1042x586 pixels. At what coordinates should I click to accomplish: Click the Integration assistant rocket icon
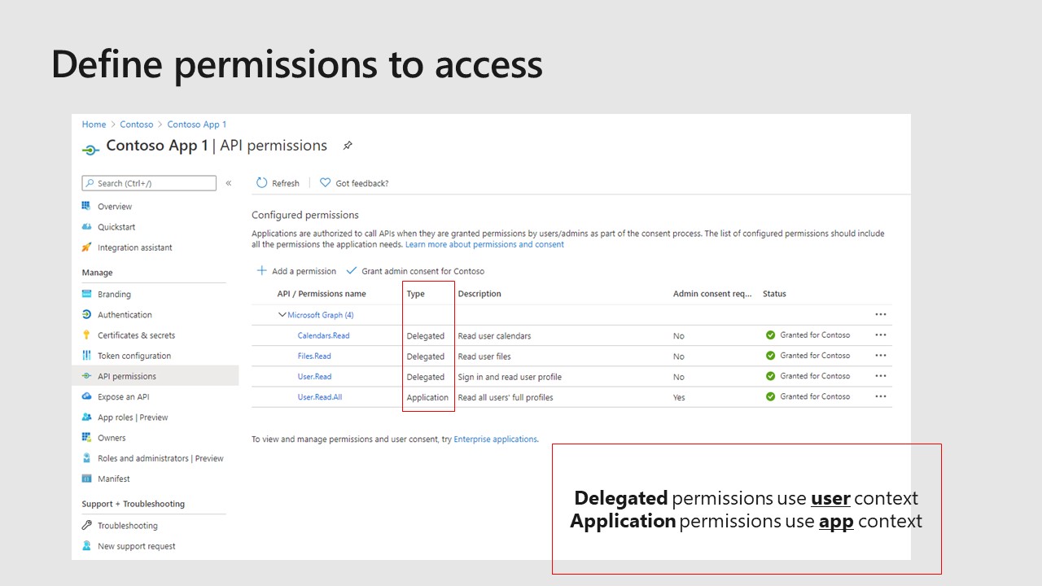pos(87,247)
